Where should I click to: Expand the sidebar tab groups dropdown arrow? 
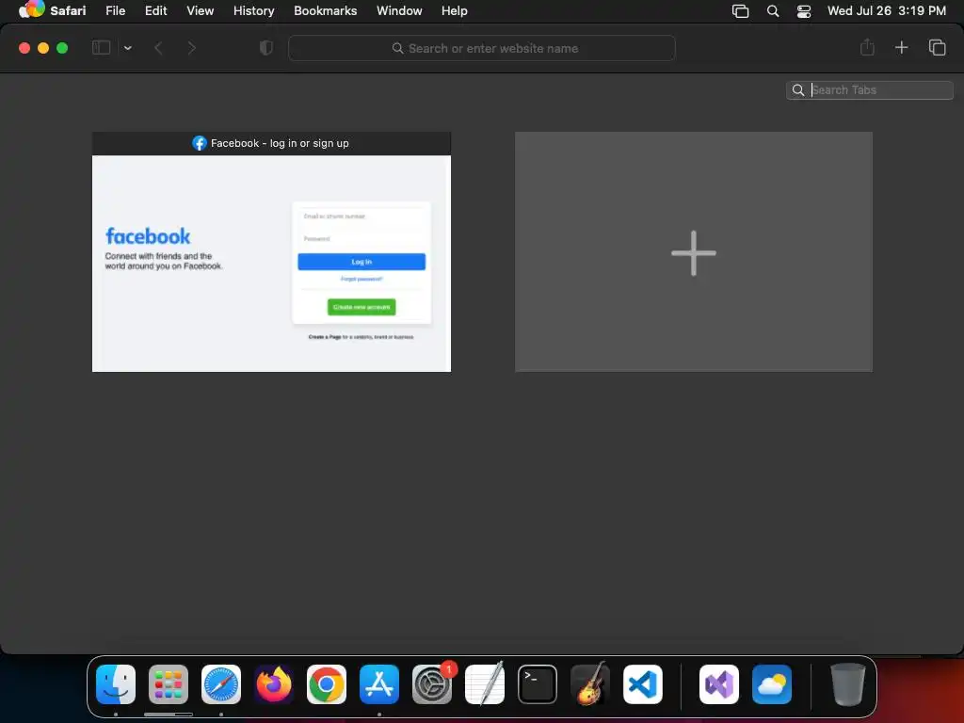pyautogui.click(x=128, y=48)
